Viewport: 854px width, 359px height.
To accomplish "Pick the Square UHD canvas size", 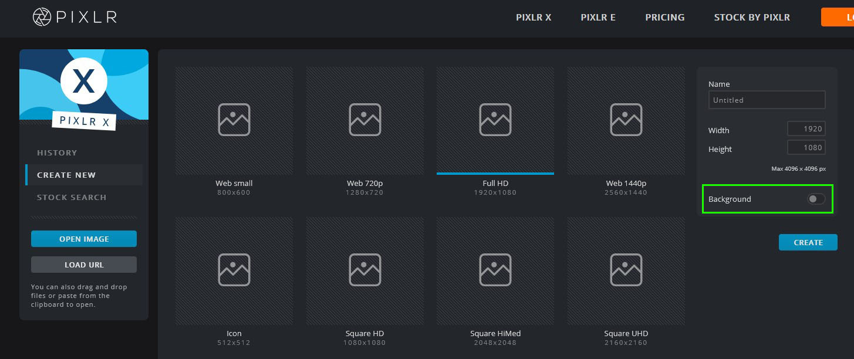I will (626, 270).
